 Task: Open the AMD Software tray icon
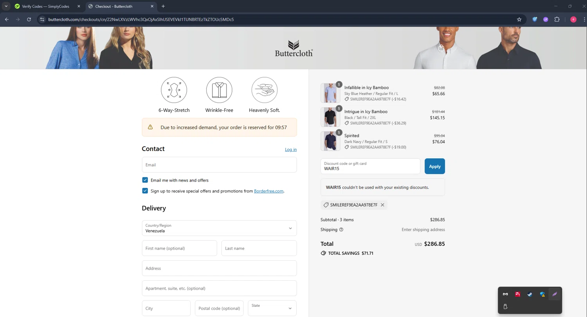coord(517,294)
